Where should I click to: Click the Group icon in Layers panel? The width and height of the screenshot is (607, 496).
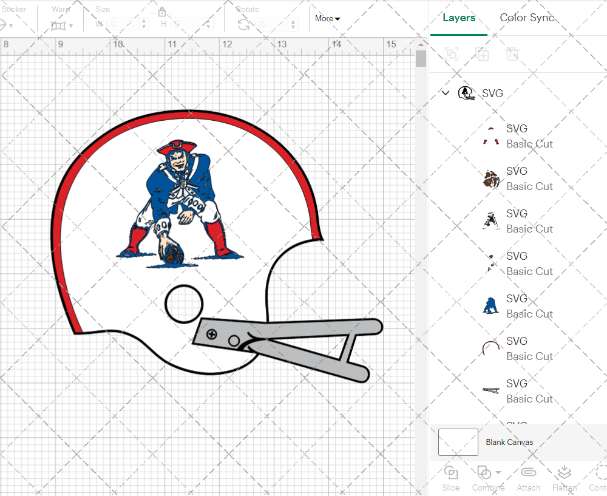click(451, 54)
